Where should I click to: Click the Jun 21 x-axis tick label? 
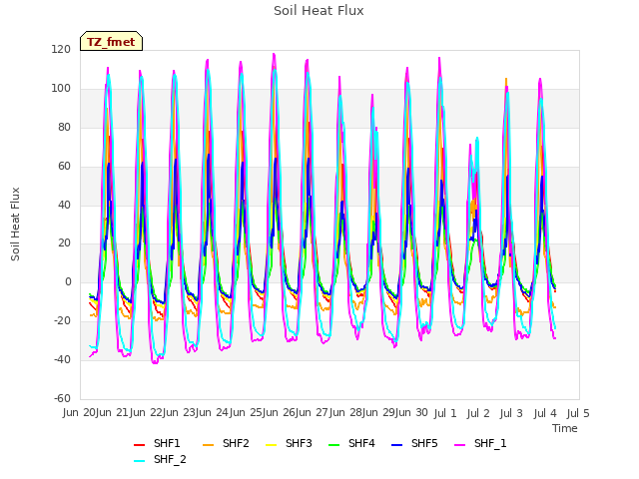[x=114, y=413]
